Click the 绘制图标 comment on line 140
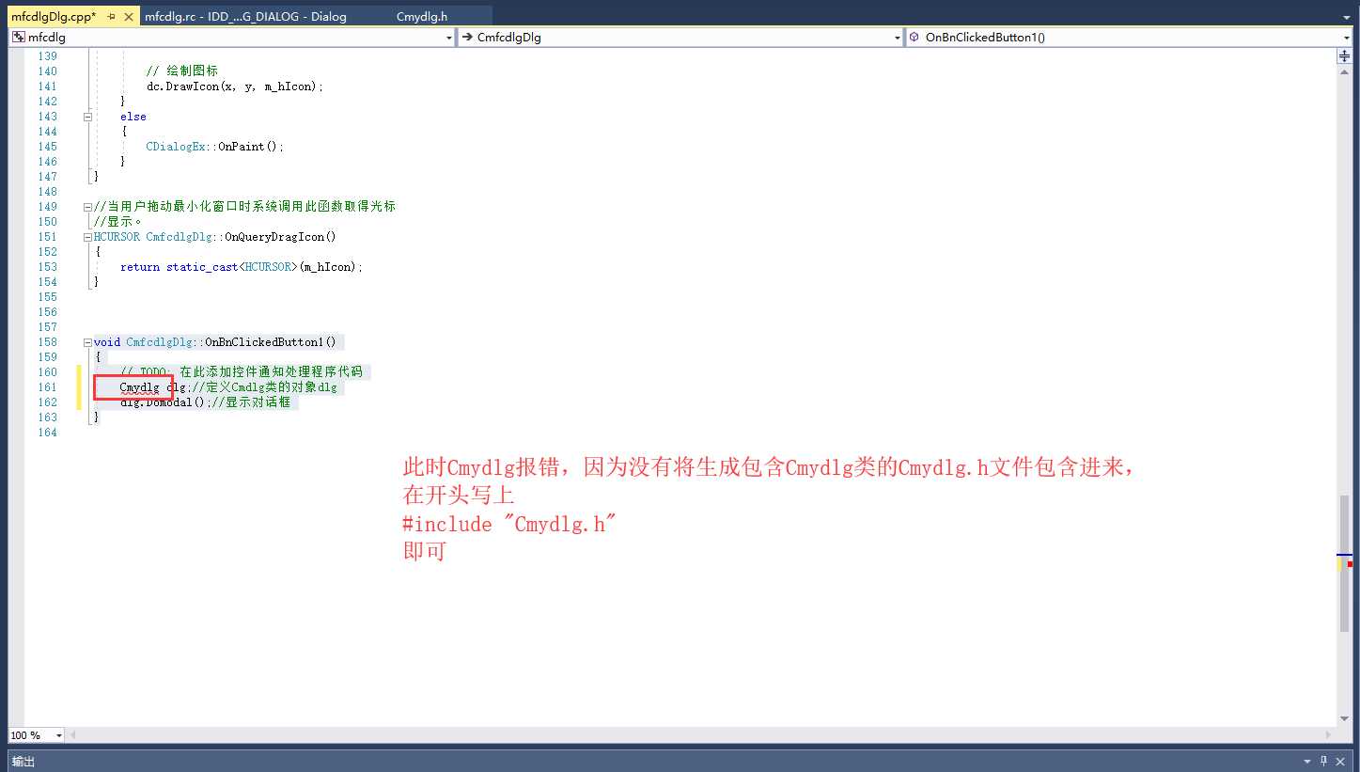 tap(182, 71)
